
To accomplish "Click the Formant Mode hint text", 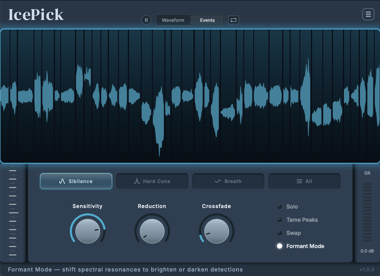I will pyautogui.click(x=125, y=269).
